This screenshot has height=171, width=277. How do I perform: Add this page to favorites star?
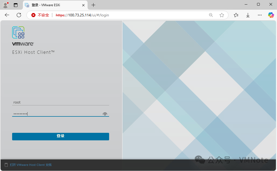click(x=222, y=15)
